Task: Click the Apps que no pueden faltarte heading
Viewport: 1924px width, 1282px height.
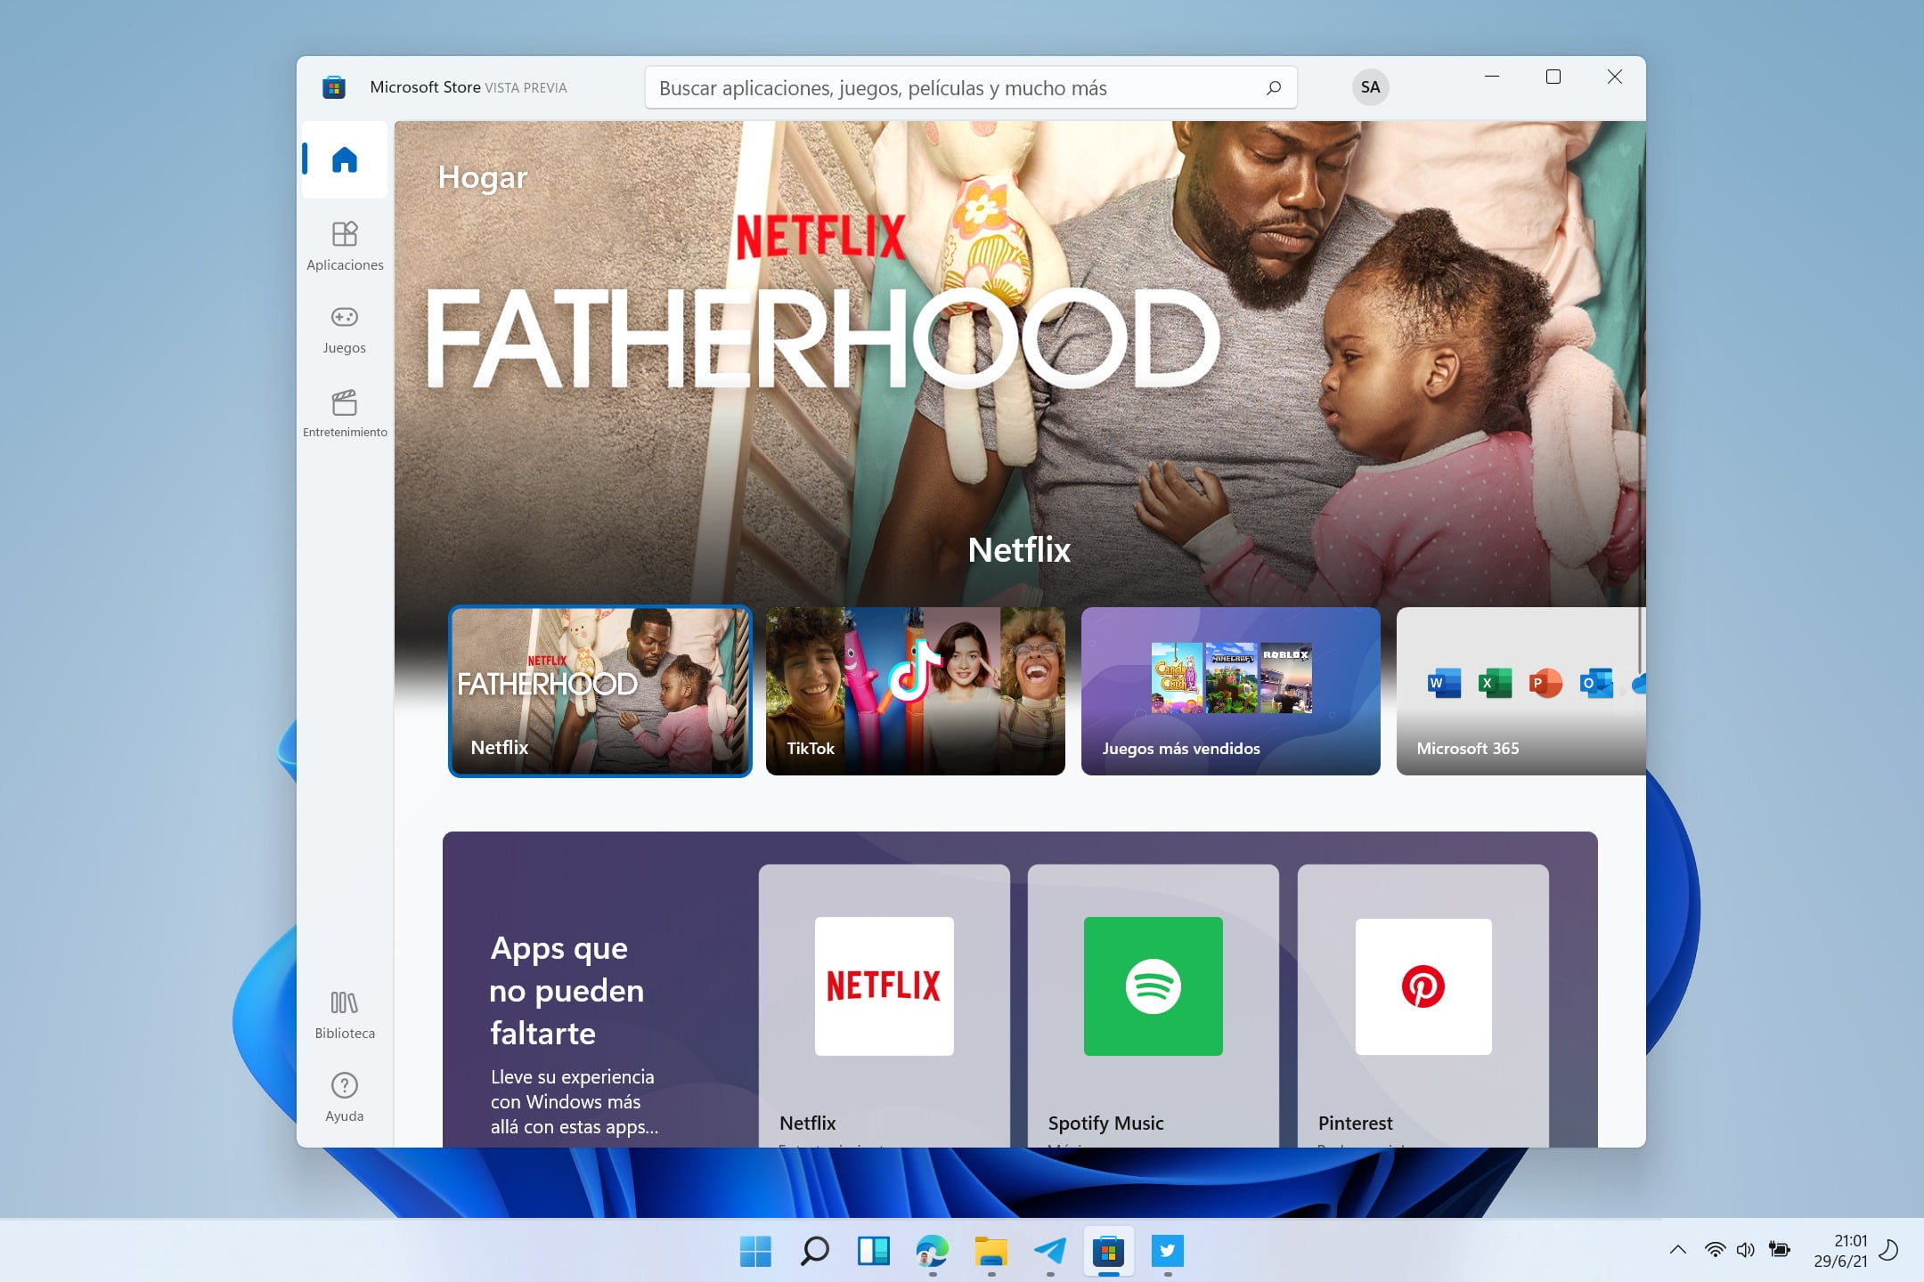Action: coord(567,990)
